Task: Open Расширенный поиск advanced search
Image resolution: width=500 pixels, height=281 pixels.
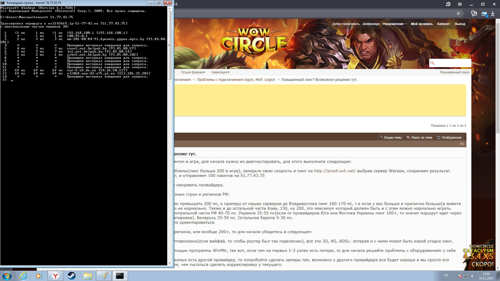Action: [x=455, y=72]
